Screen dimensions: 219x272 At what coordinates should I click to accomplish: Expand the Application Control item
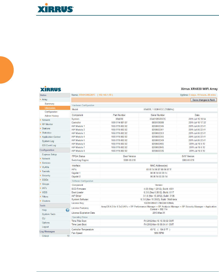point(40,137)
